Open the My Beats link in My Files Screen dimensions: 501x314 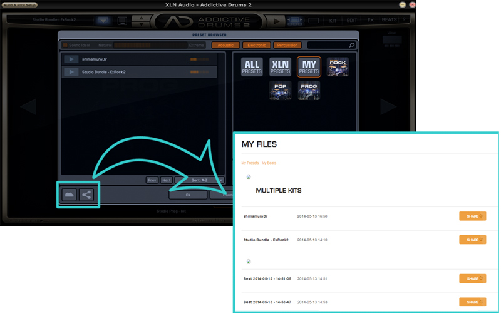(x=269, y=163)
